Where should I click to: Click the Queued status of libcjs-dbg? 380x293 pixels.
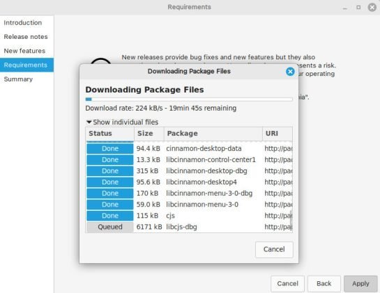[110, 227]
